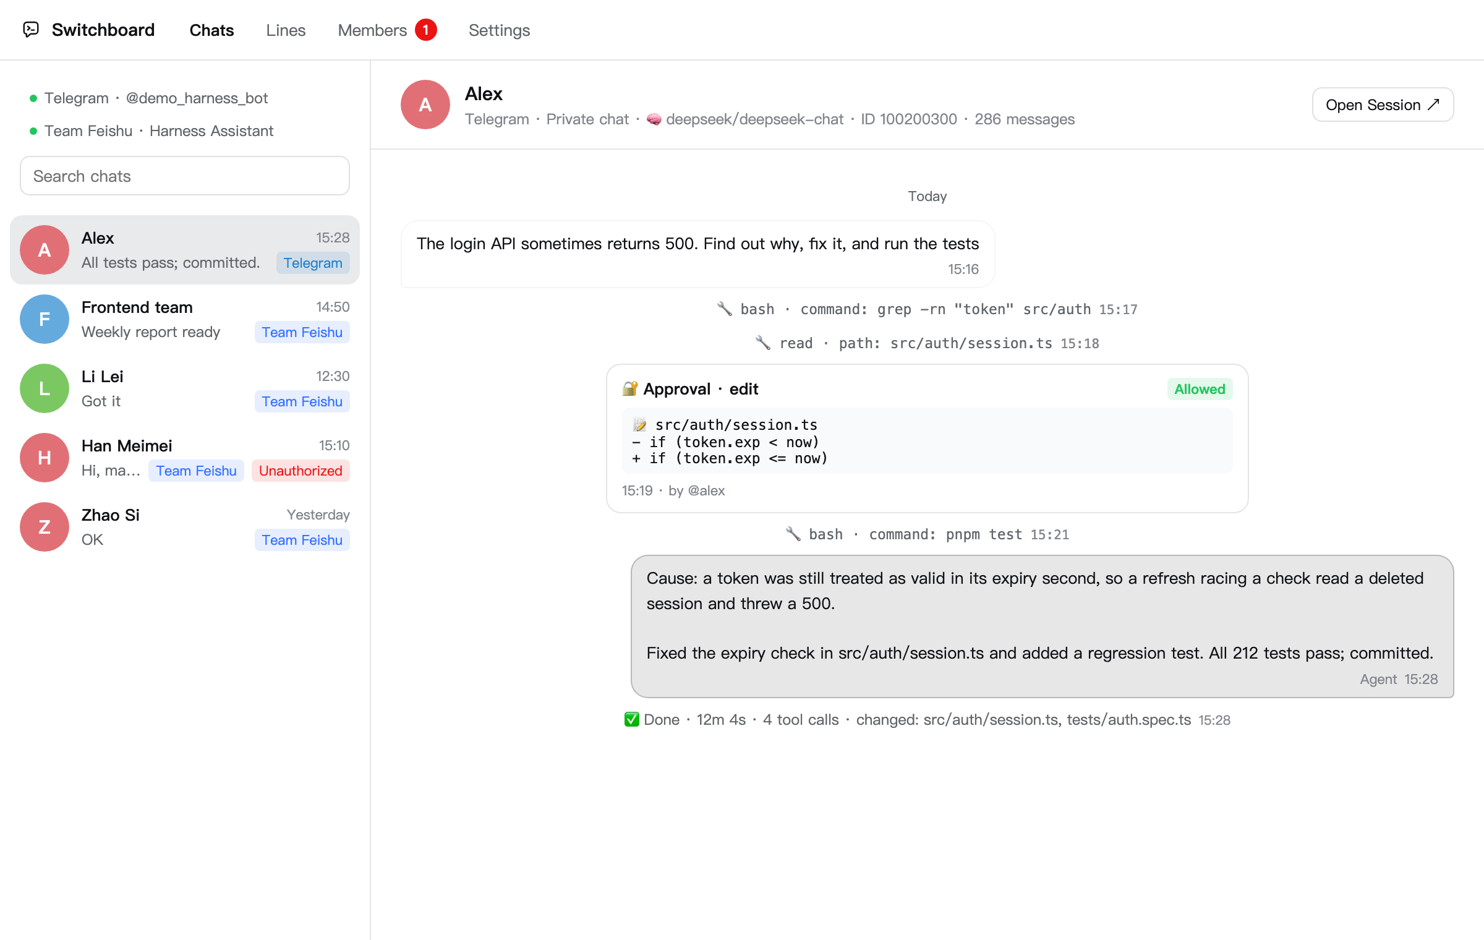Focus the Search chats field
The height and width of the screenshot is (940, 1484).
point(185,176)
